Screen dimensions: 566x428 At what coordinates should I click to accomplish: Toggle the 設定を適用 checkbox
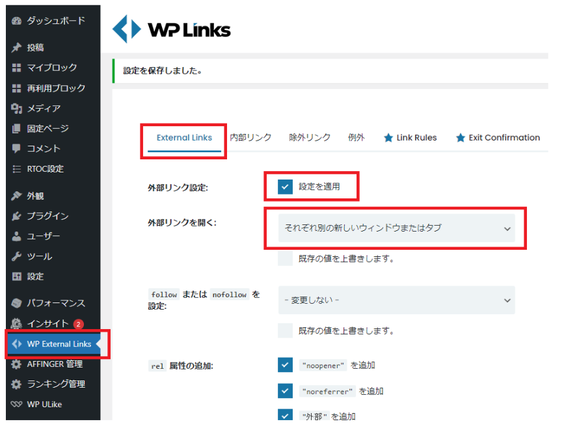[x=285, y=187]
